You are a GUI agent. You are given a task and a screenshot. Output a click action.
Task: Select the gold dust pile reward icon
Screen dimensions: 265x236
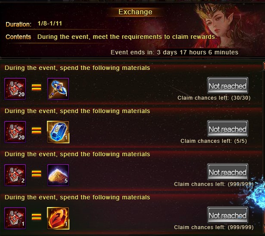58,175
